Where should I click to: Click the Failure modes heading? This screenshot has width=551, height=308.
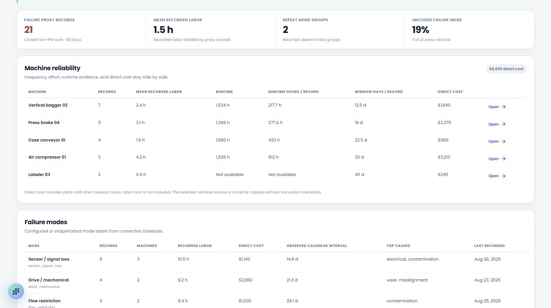point(46,222)
